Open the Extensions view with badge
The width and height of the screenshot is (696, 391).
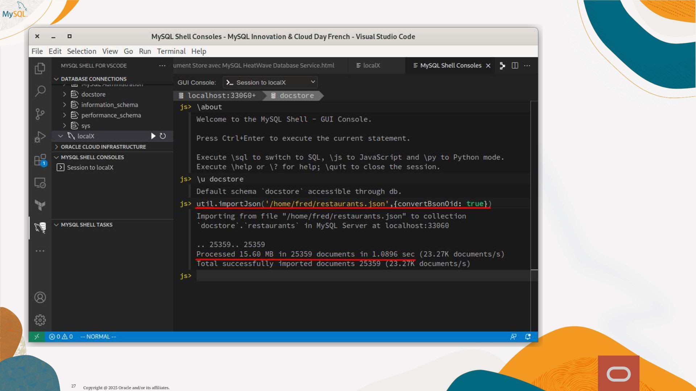tap(40, 160)
